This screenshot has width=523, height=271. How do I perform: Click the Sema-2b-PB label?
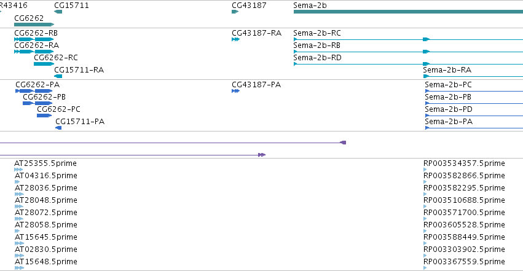point(448,97)
